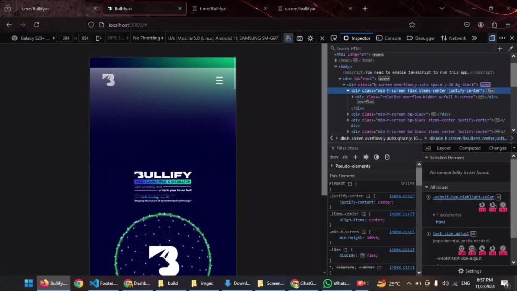This screenshot has width=517, height=291.
Task: Switch to the Layout tab
Action: (x=444, y=148)
